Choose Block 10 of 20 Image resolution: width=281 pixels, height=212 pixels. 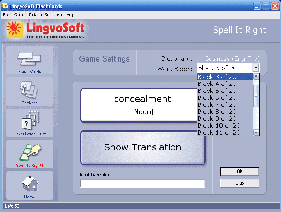[225, 126]
